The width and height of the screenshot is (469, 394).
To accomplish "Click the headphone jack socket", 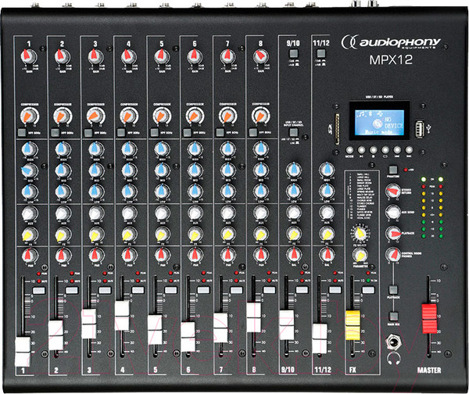I will 393,342.
